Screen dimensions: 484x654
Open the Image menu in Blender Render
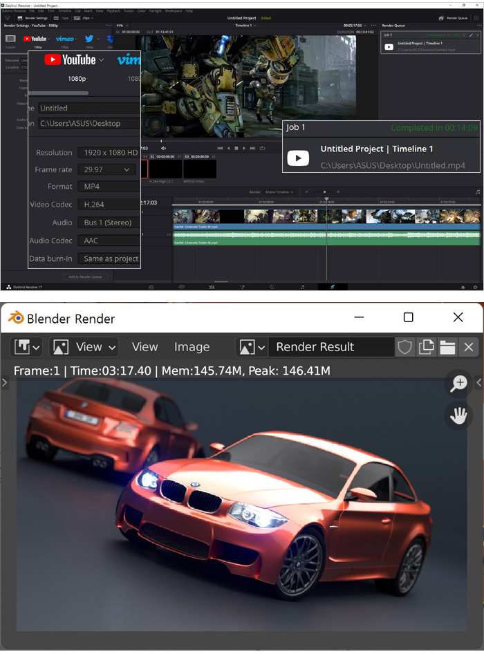pyautogui.click(x=192, y=347)
